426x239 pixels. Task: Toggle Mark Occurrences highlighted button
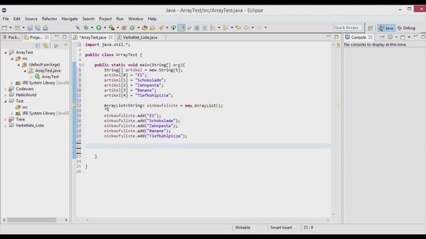(x=182, y=28)
